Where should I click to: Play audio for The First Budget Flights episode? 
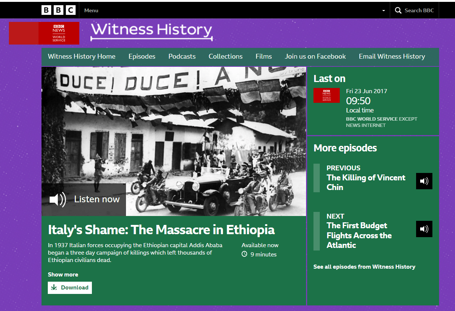[x=424, y=229]
